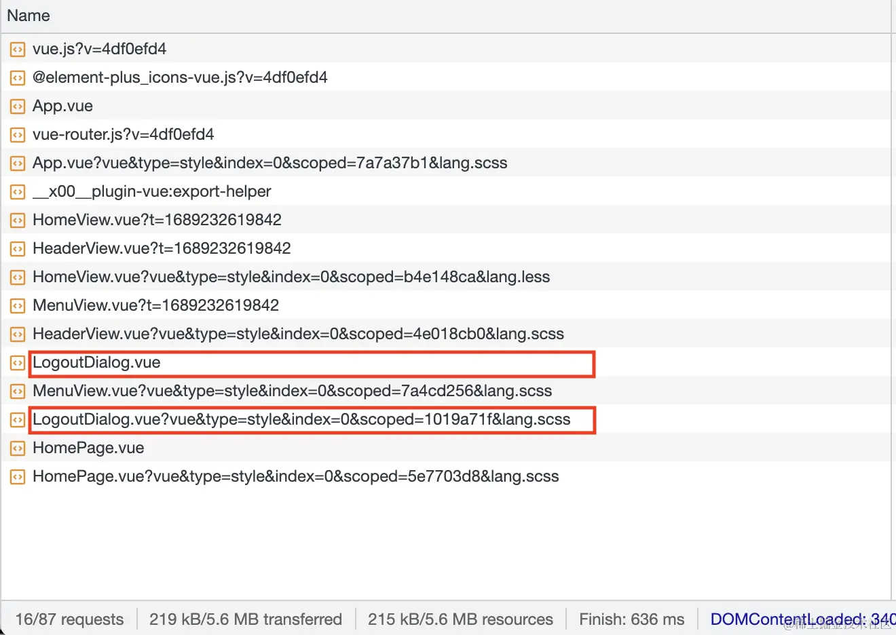Select LogoutDialog.vue style request scoped=1019a71f
896x635 pixels.
tap(301, 419)
